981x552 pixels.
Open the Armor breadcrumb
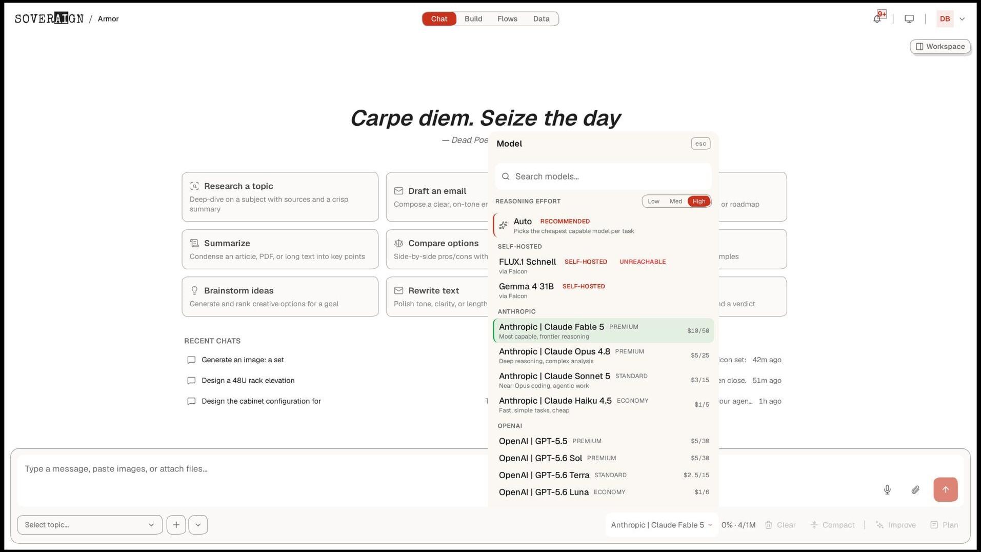(108, 18)
